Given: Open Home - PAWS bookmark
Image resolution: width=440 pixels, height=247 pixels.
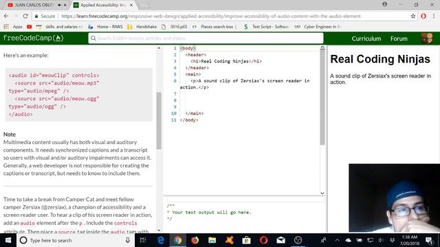Looking at the screenshot, I should click(105, 27).
